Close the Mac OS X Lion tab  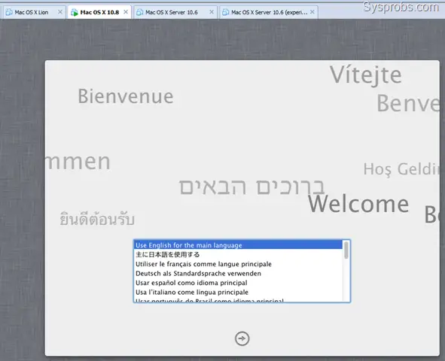tap(60, 12)
